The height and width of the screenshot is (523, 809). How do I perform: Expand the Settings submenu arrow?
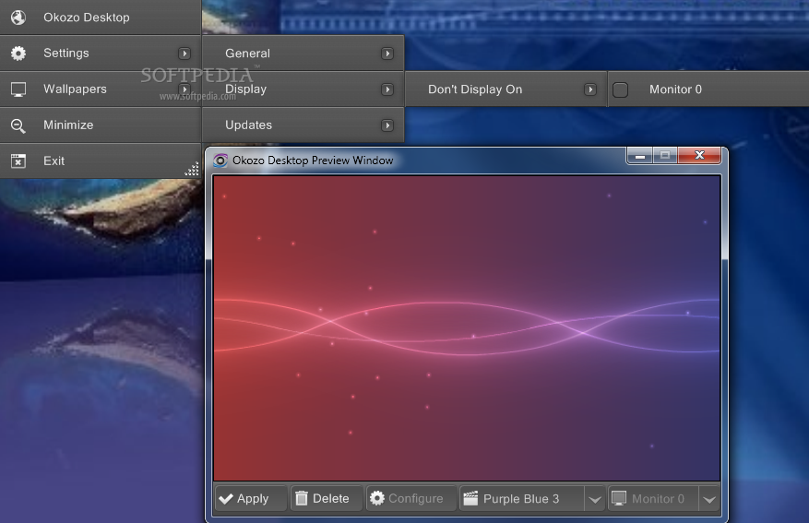(184, 53)
